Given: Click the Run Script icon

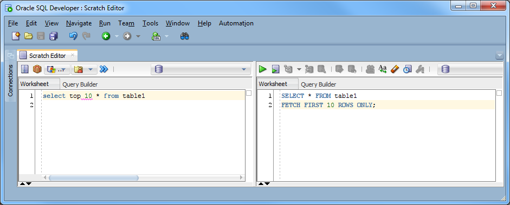Looking at the screenshot, I should (275, 69).
